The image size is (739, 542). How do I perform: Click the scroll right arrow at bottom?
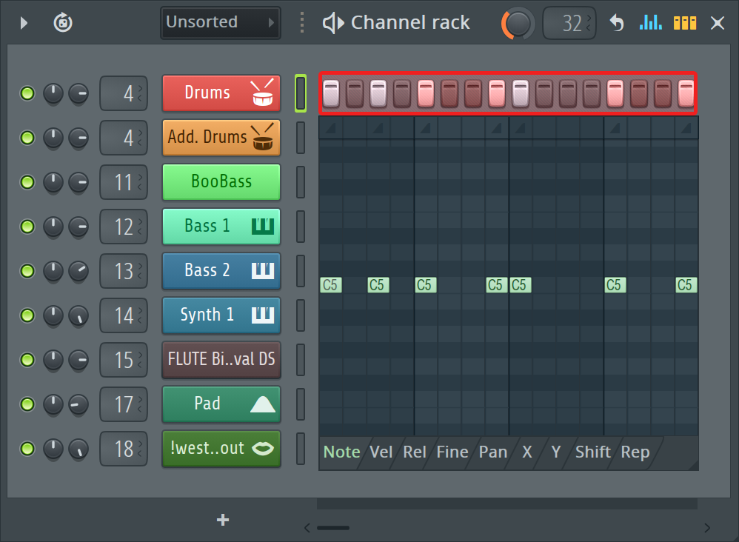point(707,528)
